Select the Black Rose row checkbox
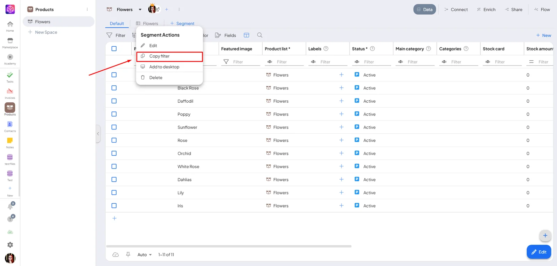This screenshot has height=266, width=557. coord(114,88)
